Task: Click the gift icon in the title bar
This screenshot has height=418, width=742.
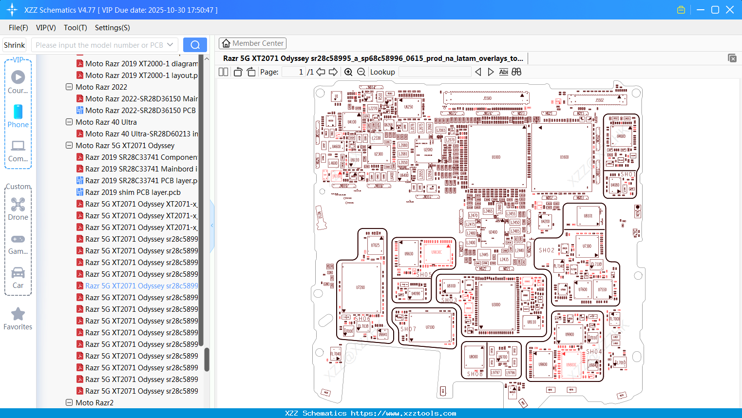Action: [x=681, y=10]
